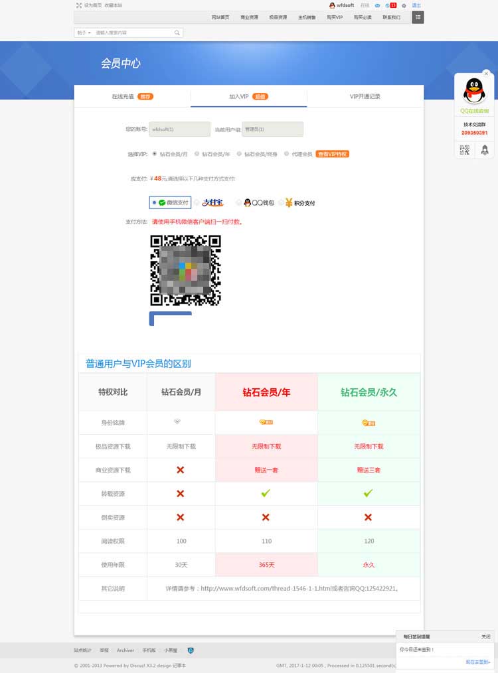This screenshot has width=498, height=673.
Task: Click the rocket back-to-top icon
Action: pos(485,150)
